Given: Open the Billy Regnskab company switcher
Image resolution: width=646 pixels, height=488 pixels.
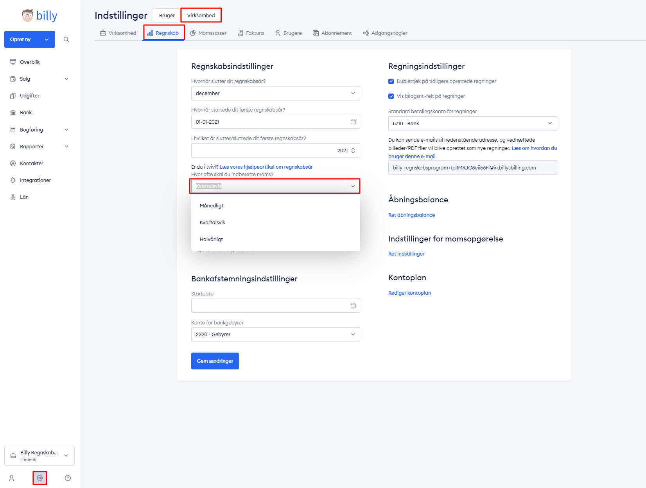Looking at the screenshot, I should (x=39, y=456).
